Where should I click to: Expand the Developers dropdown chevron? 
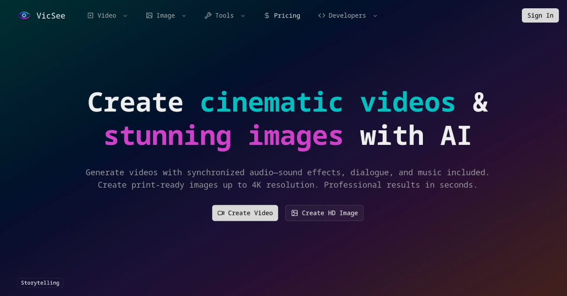pyautogui.click(x=375, y=16)
